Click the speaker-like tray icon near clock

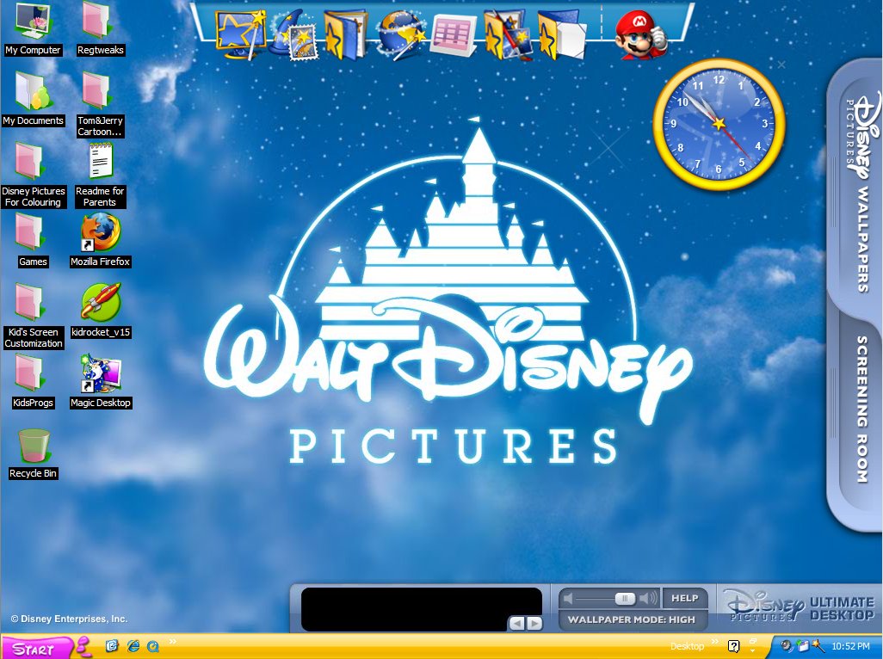point(786,646)
